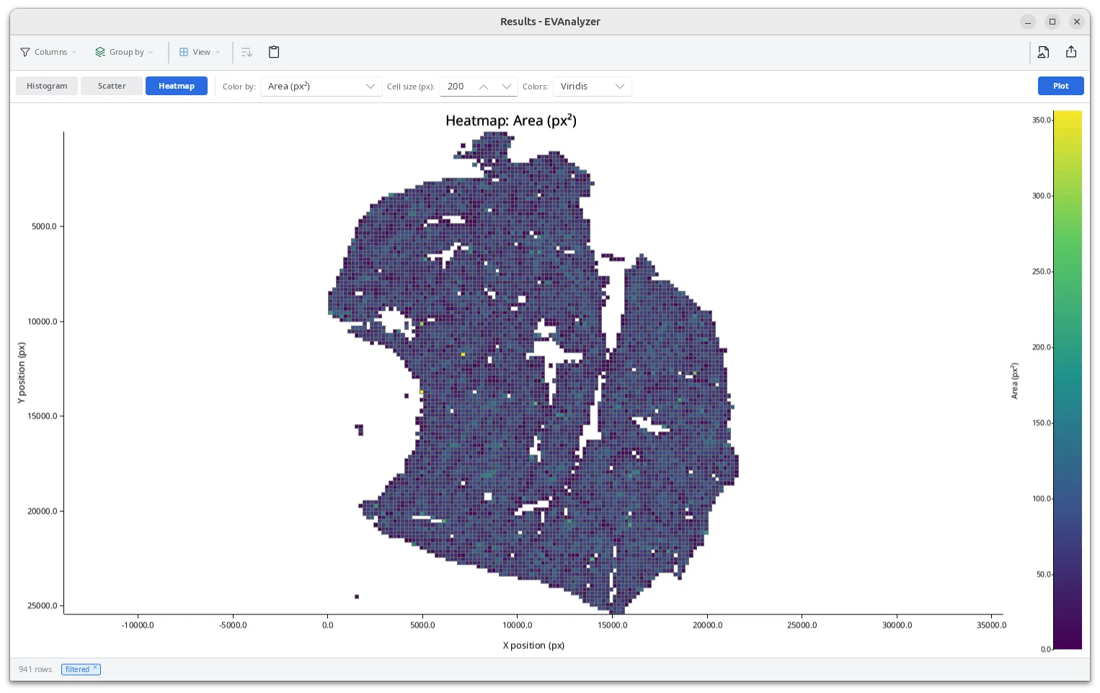Click the layers icon beside Group by
This screenshot has height=693, width=1100.
click(x=100, y=52)
